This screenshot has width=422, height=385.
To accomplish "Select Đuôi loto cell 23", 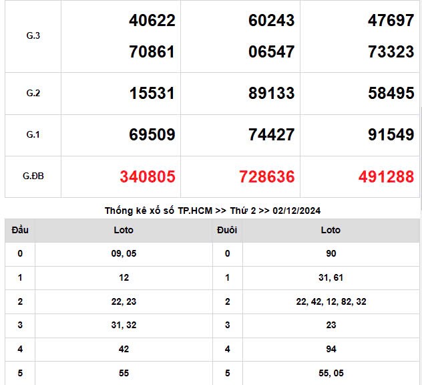I will 331,326.
